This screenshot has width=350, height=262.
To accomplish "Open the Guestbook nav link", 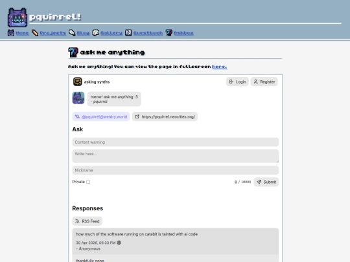I will click(x=148, y=33).
